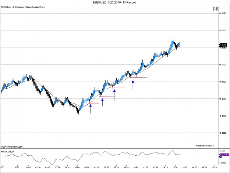This screenshot has height=173, width=230.
Task: Click the 15:36 time axis label
Action: (x=175, y=167)
